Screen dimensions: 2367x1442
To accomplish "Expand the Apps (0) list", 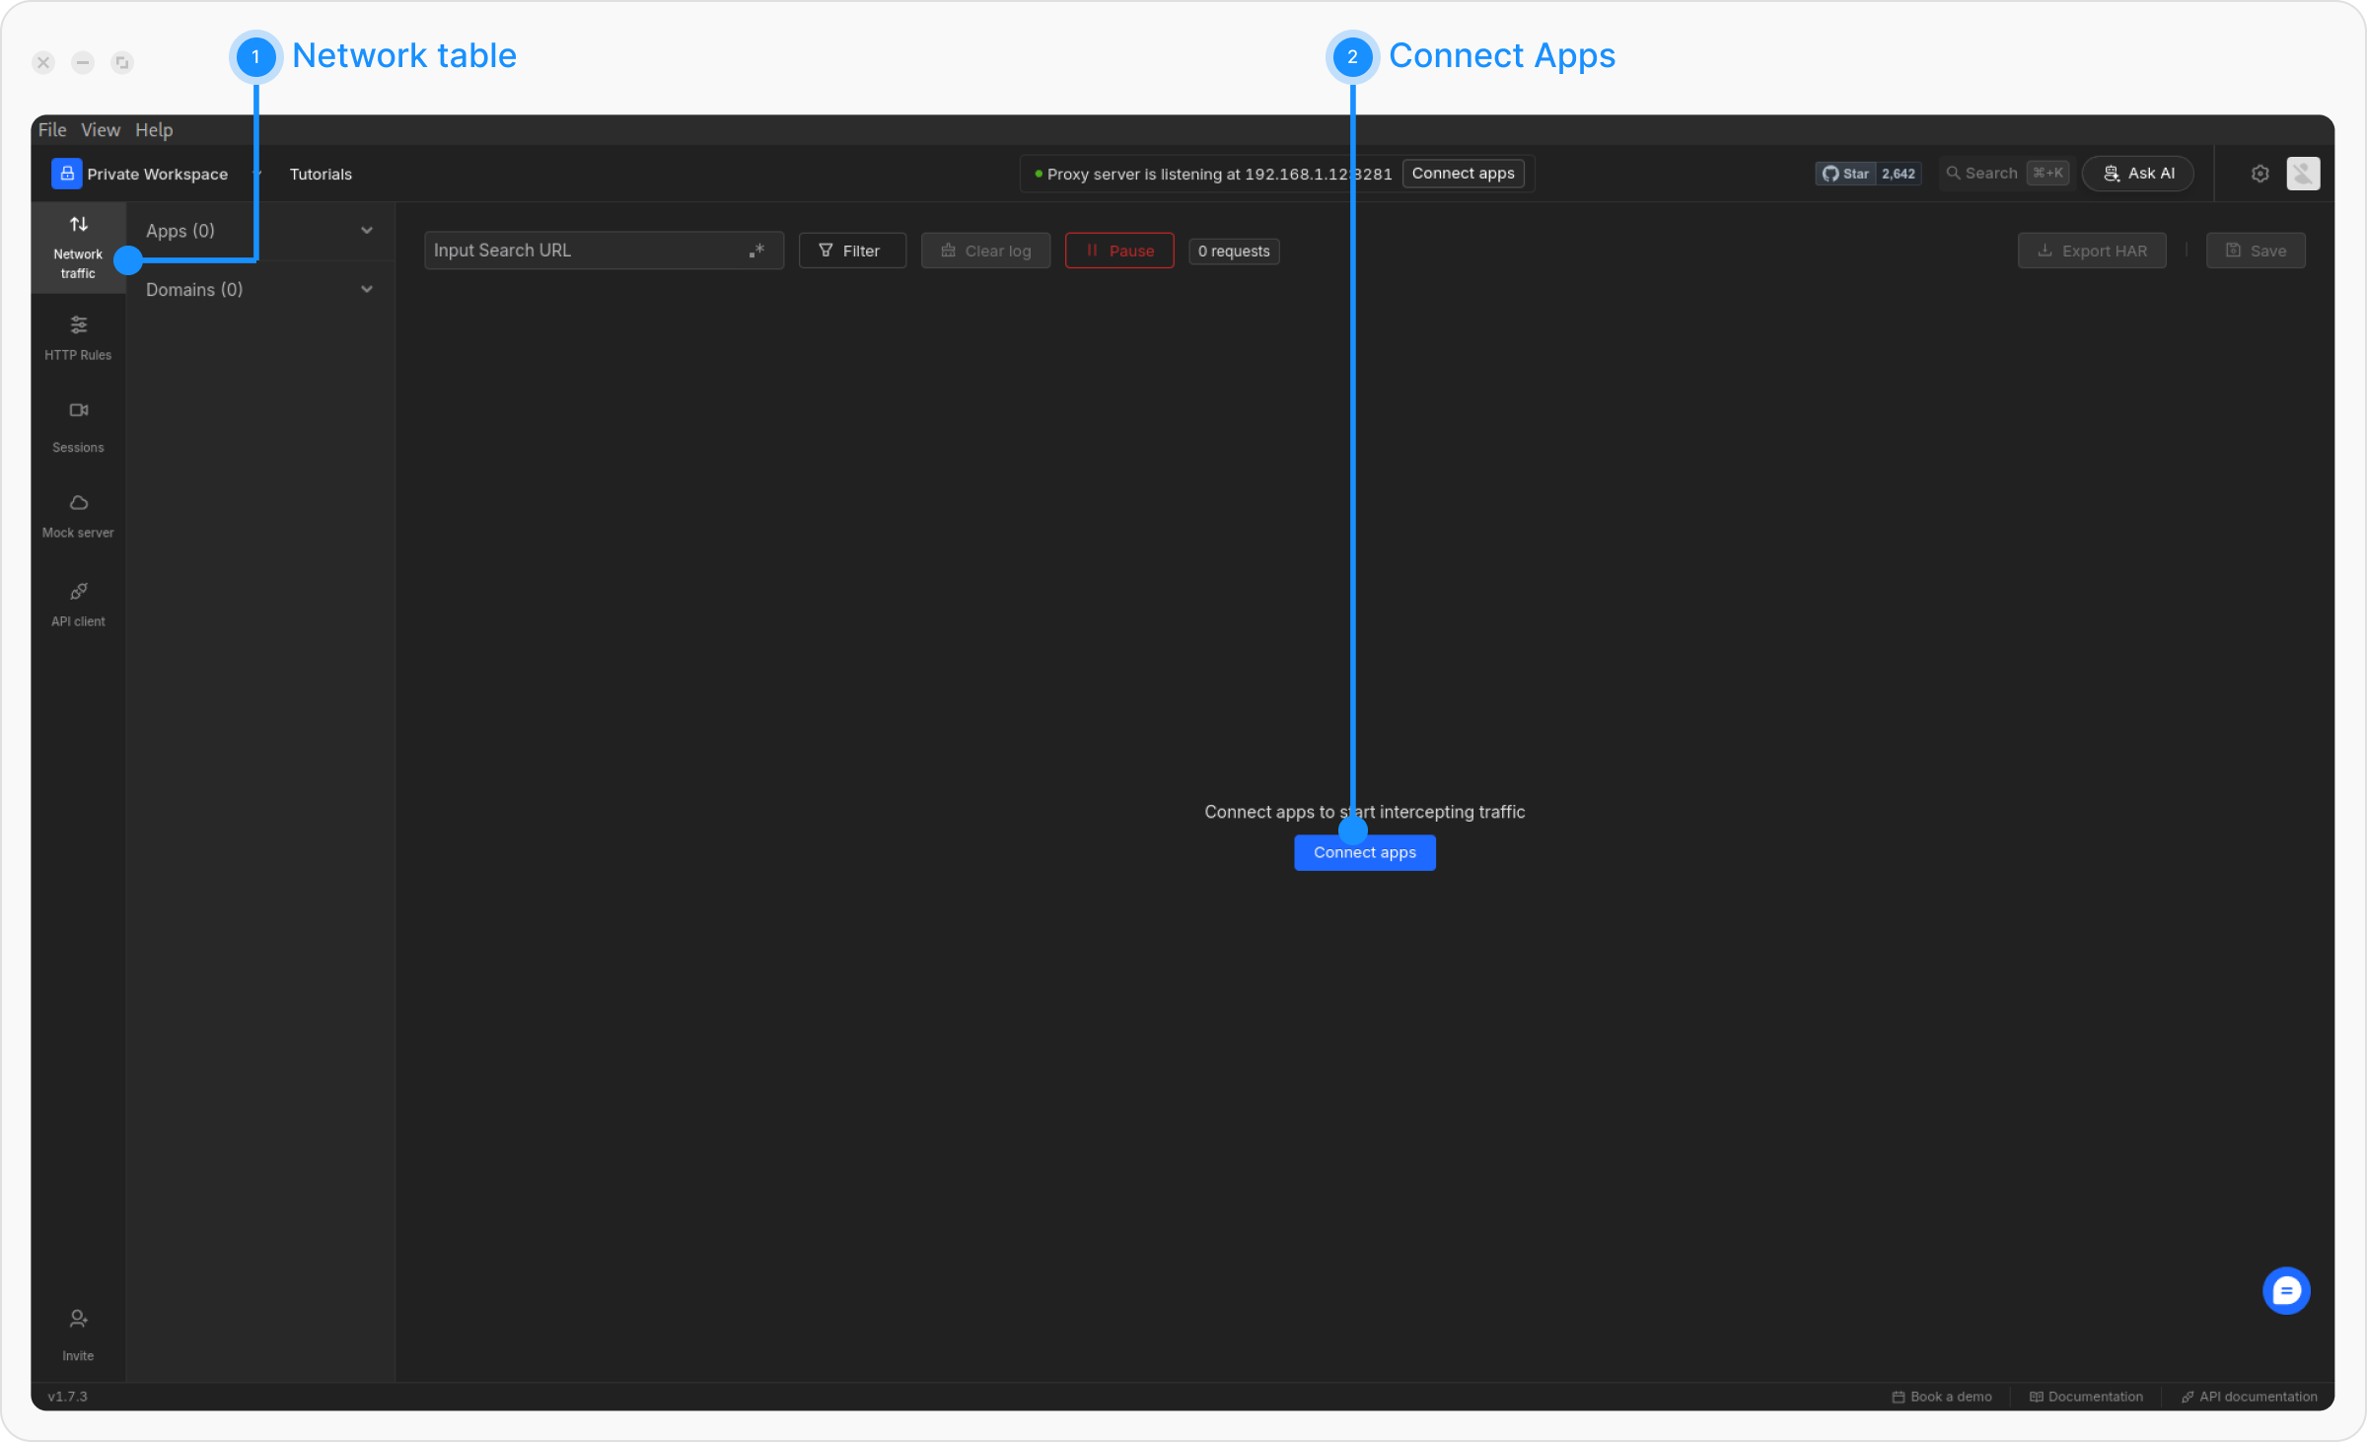I will [366, 231].
